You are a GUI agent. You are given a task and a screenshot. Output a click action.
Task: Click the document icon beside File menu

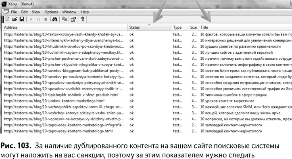coord(6,12)
